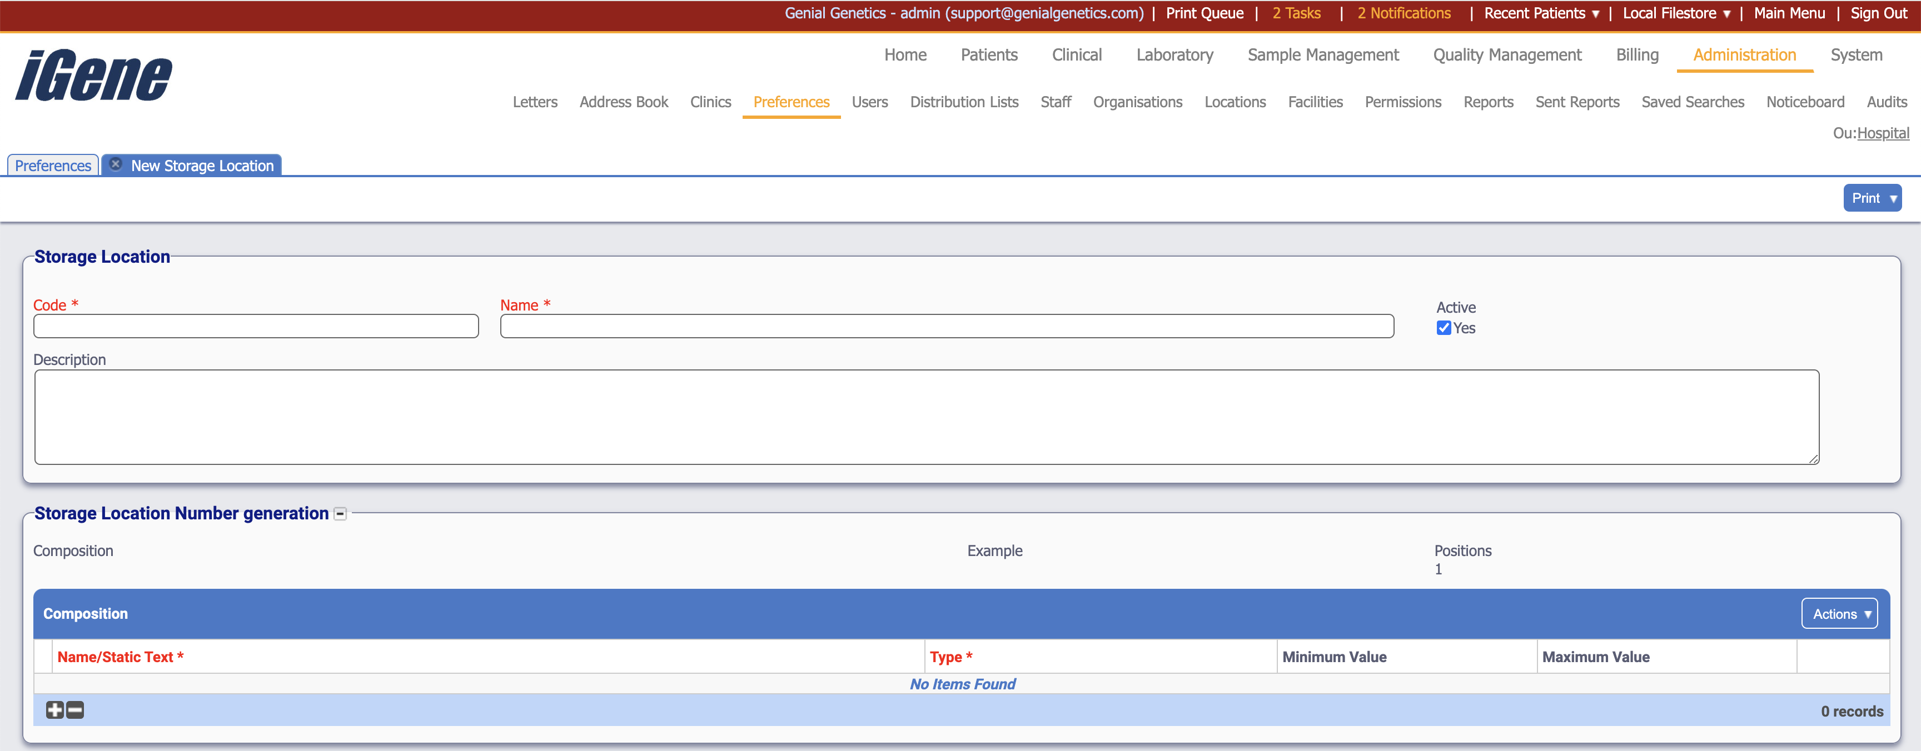Click into the Description text area
This screenshot has width=1921, height=751.
pos(926,417)
